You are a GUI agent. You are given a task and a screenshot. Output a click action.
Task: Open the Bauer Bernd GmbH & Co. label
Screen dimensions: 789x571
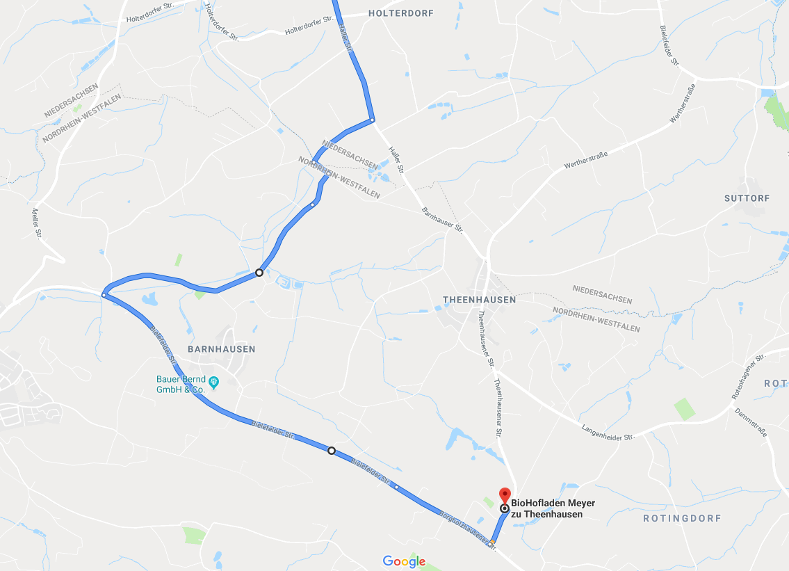(x=181, y=384)
